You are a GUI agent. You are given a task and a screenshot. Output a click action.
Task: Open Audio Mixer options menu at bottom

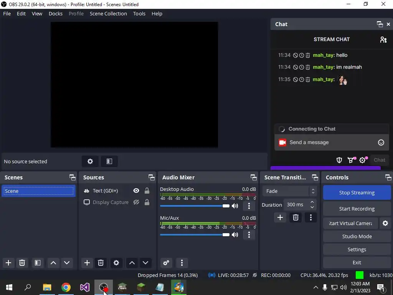(x=182, y=263)
